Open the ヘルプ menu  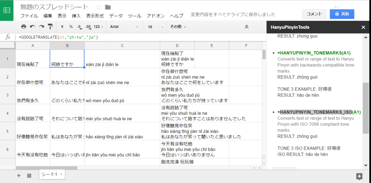point(176,16)
